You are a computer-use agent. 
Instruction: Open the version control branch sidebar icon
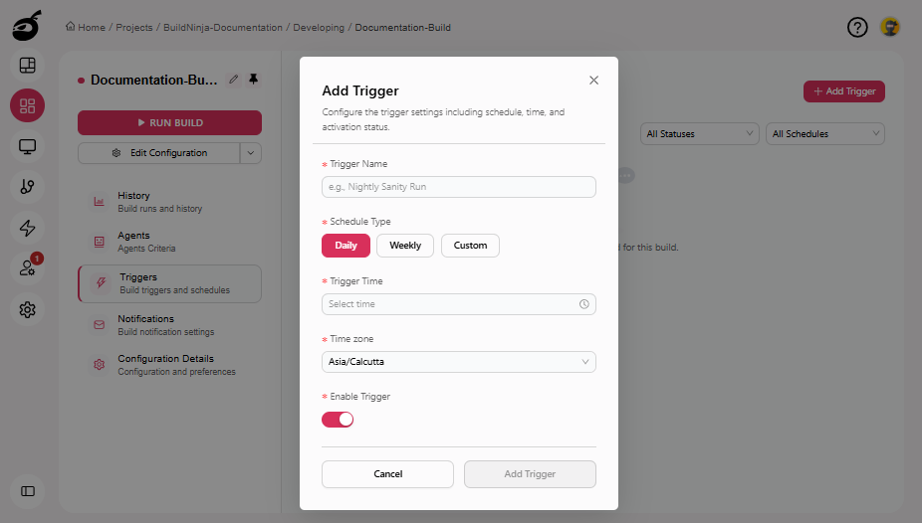[x=28, y=187]
